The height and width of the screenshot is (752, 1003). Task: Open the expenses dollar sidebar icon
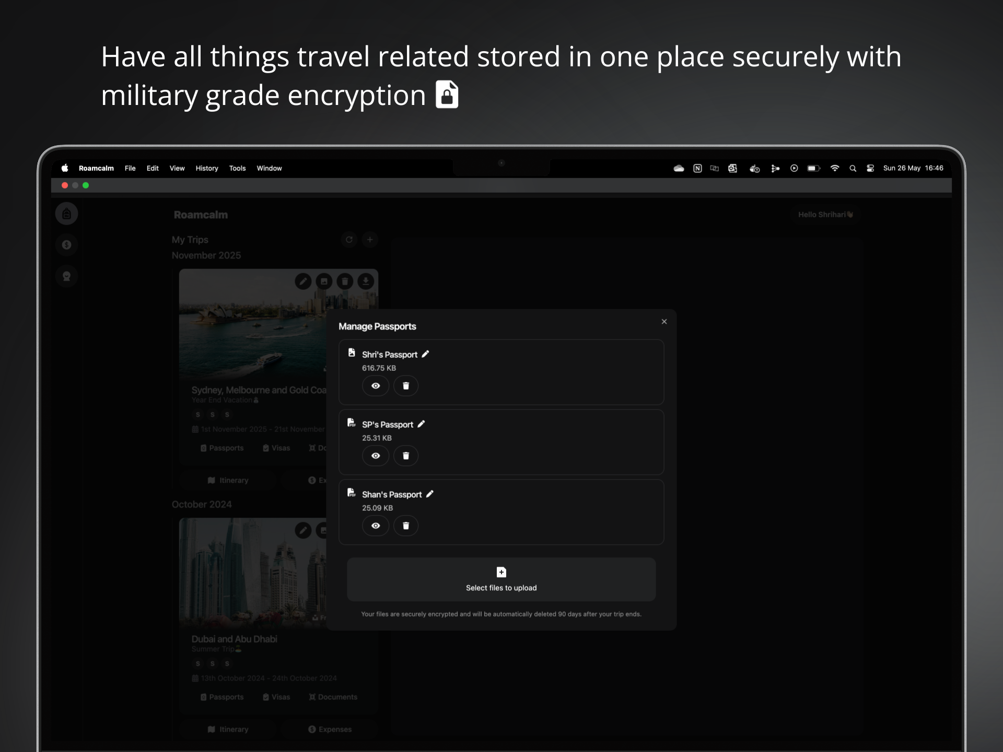[x=66, y=245]
